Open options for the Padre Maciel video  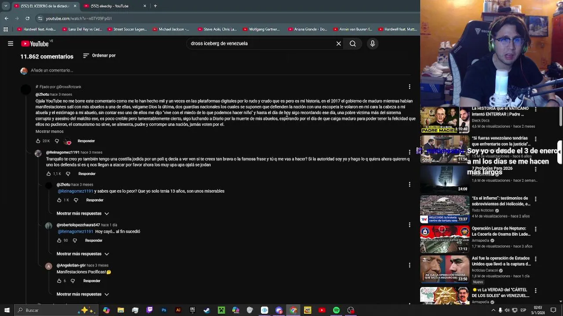pyautogui.click(x=535, y=109)
